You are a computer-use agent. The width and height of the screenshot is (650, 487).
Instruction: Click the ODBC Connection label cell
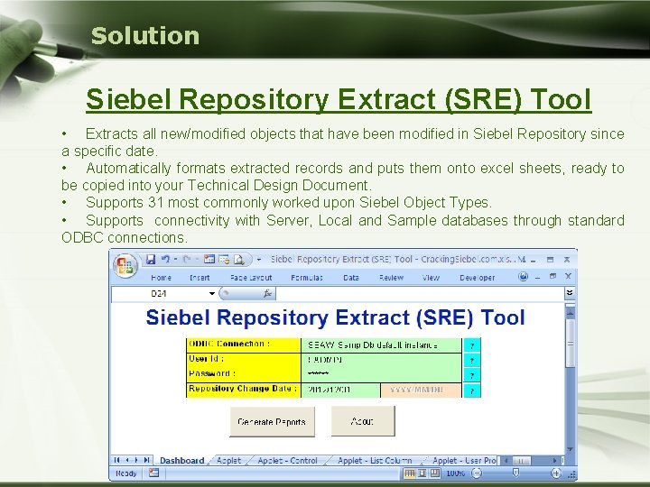(244, 345)
